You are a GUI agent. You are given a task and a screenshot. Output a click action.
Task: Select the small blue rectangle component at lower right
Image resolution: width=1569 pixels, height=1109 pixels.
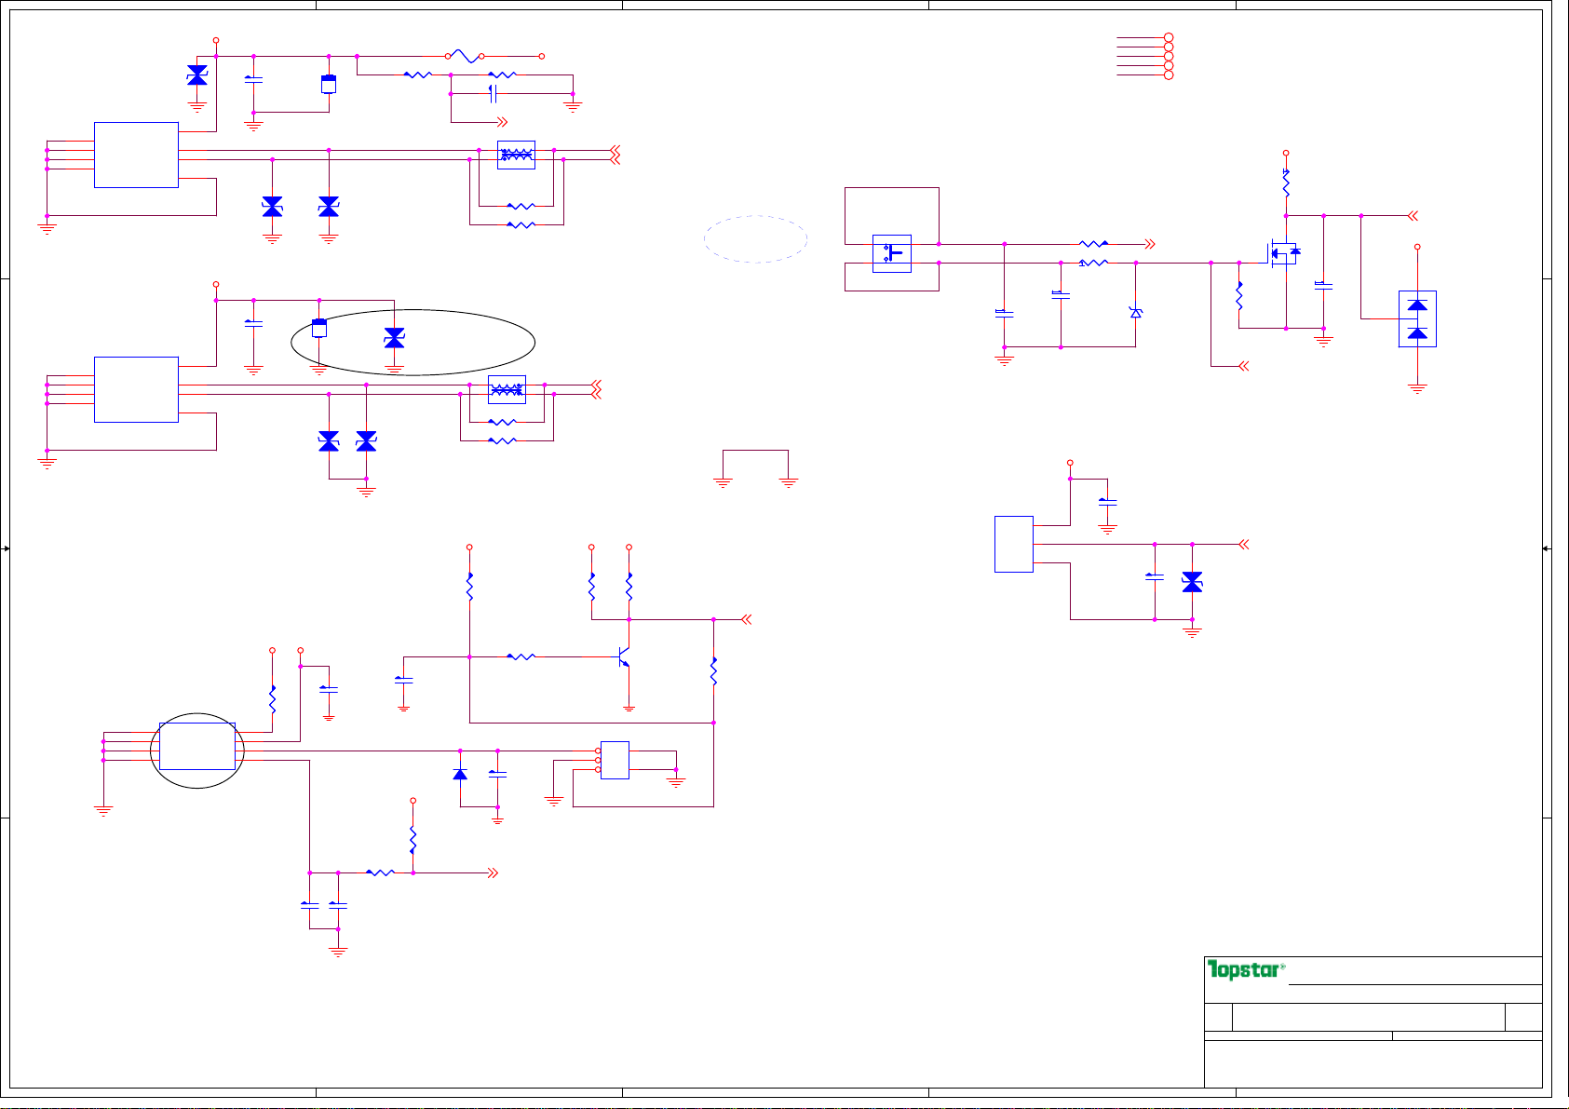click(x=1013, y=544)
